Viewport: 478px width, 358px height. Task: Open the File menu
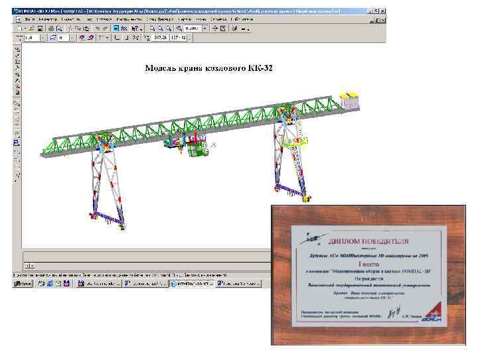point(29,19)
